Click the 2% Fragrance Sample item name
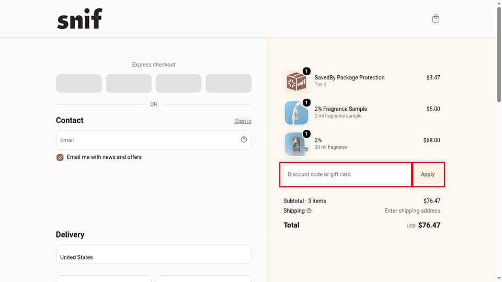The width and height of the screenshot is (502, 282). click(x=340, y=109)
